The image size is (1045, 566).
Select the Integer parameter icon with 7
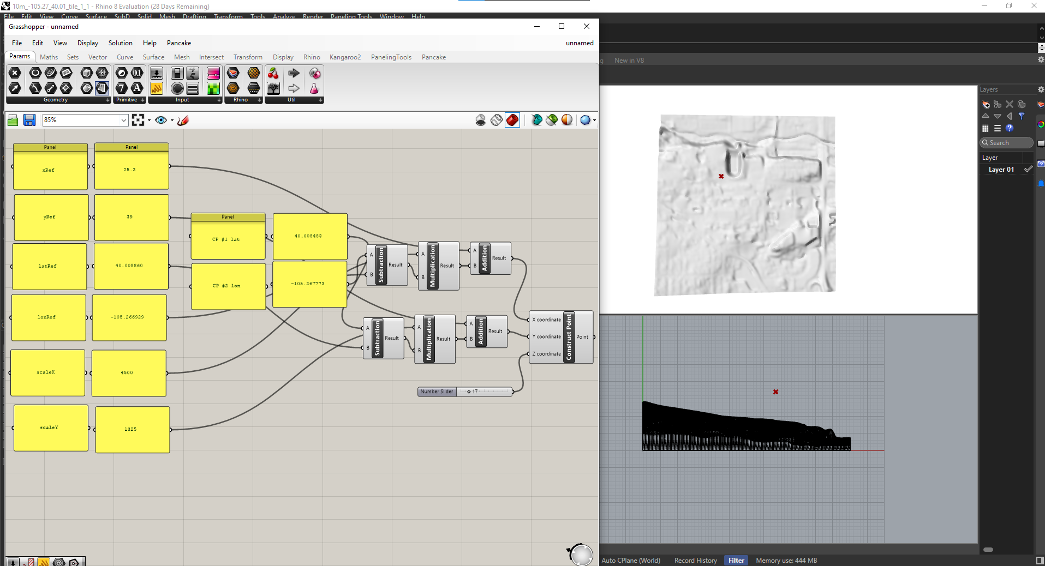pos(122,88)
